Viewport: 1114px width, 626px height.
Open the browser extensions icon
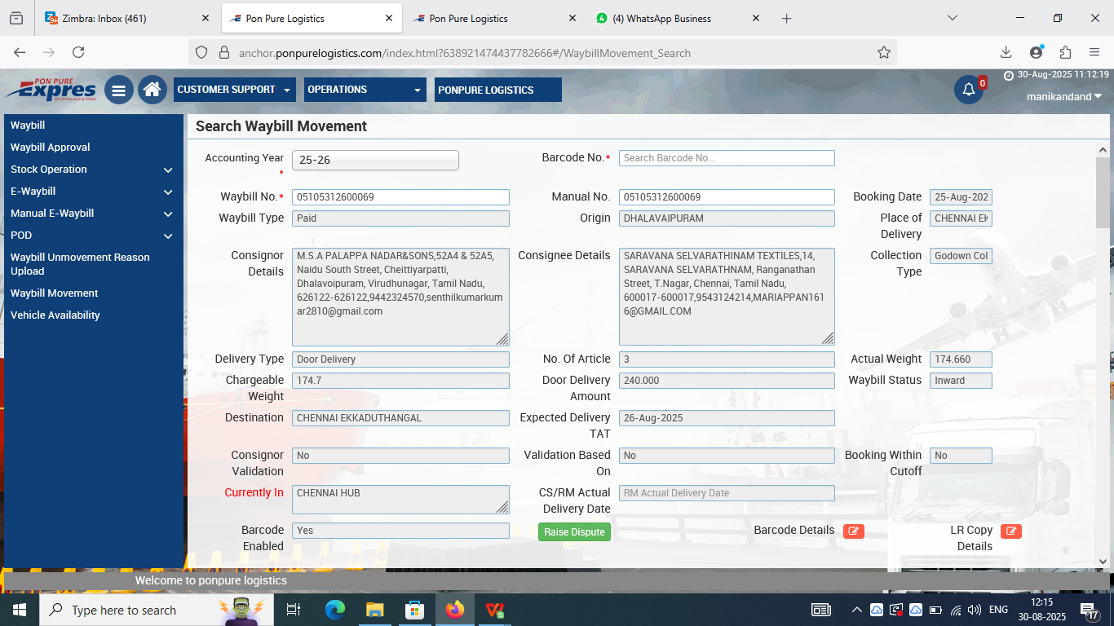tap(1065, 52)
